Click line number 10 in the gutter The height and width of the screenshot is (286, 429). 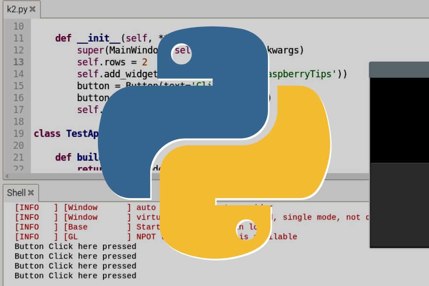(x=18, y=26)
